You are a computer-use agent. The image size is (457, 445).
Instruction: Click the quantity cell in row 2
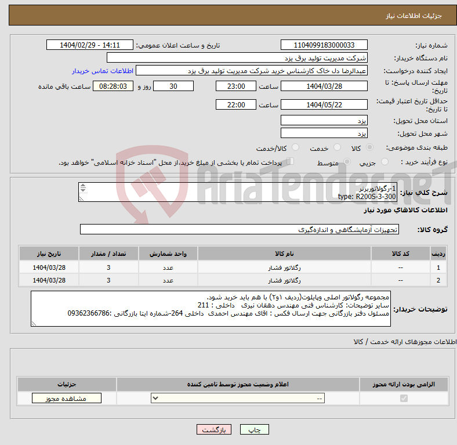(108, 280)
